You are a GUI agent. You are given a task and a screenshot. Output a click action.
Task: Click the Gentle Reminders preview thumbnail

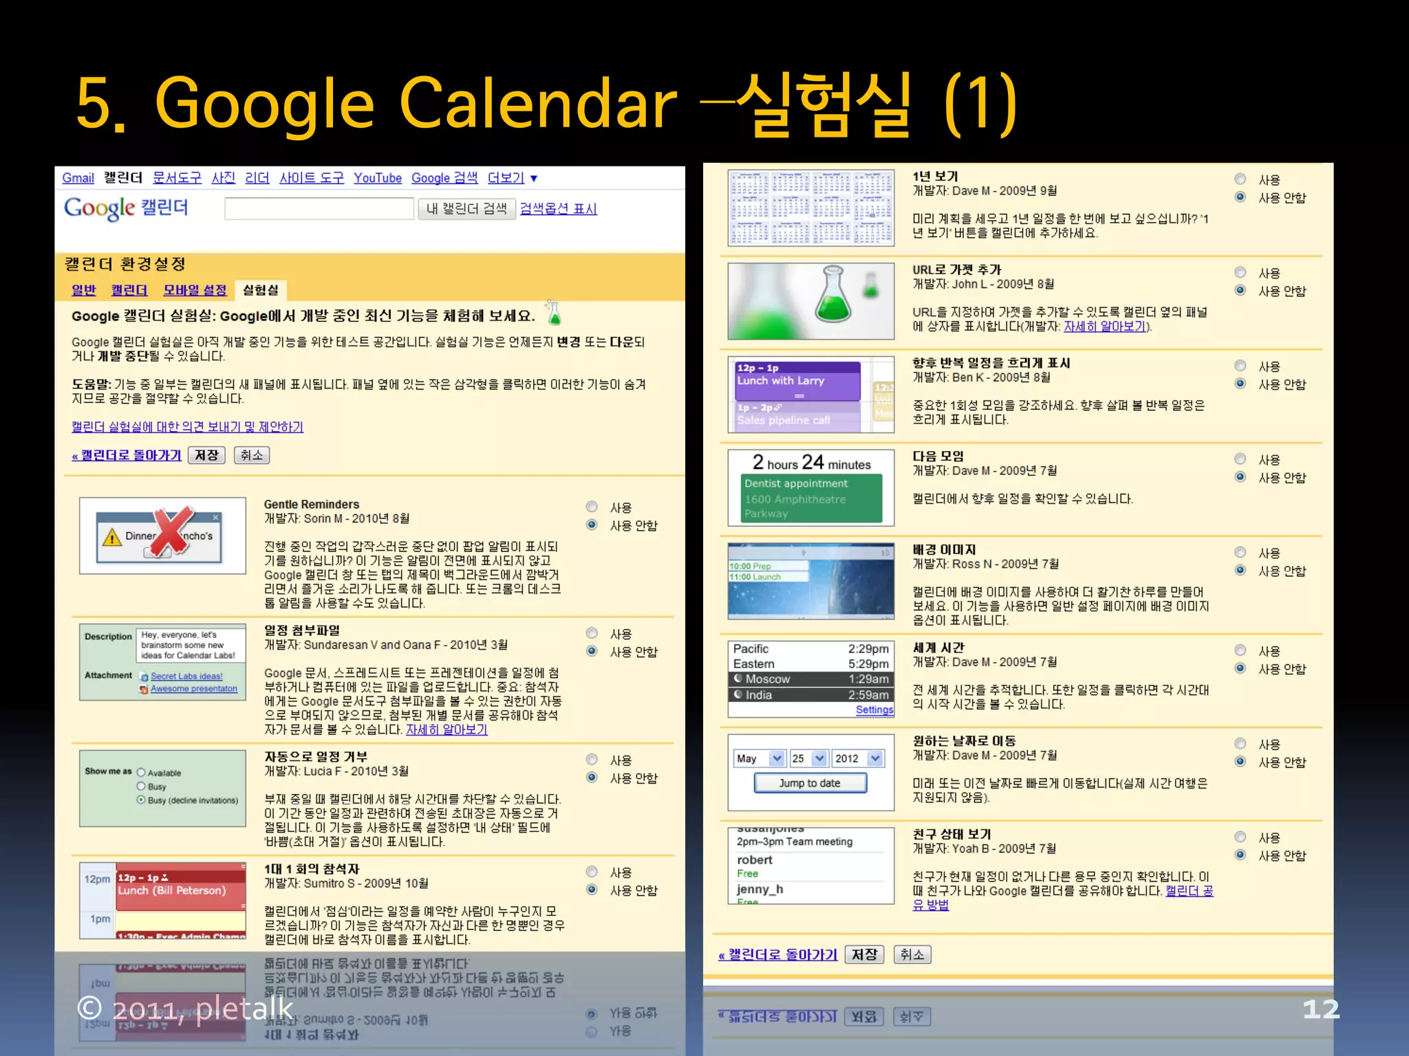point(162,536)
